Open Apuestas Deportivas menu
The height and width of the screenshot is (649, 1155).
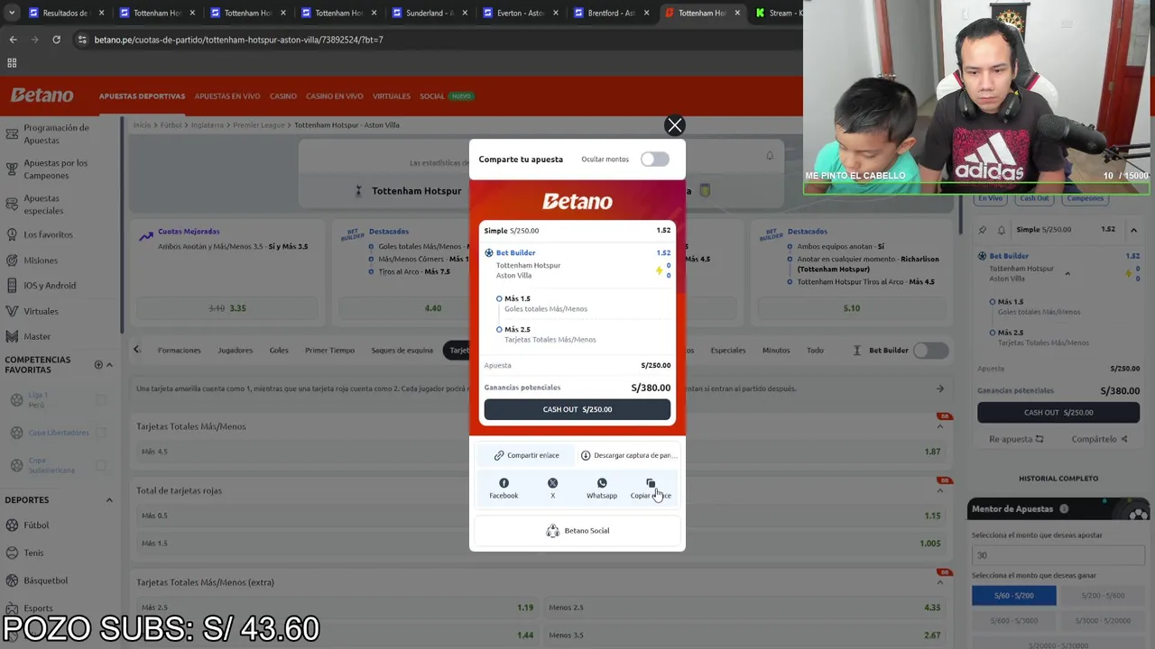142,96
